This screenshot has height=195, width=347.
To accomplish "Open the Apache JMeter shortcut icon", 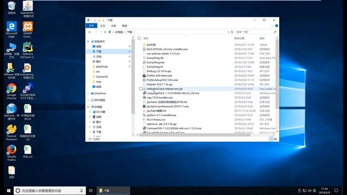I will (x=28, y=9).
